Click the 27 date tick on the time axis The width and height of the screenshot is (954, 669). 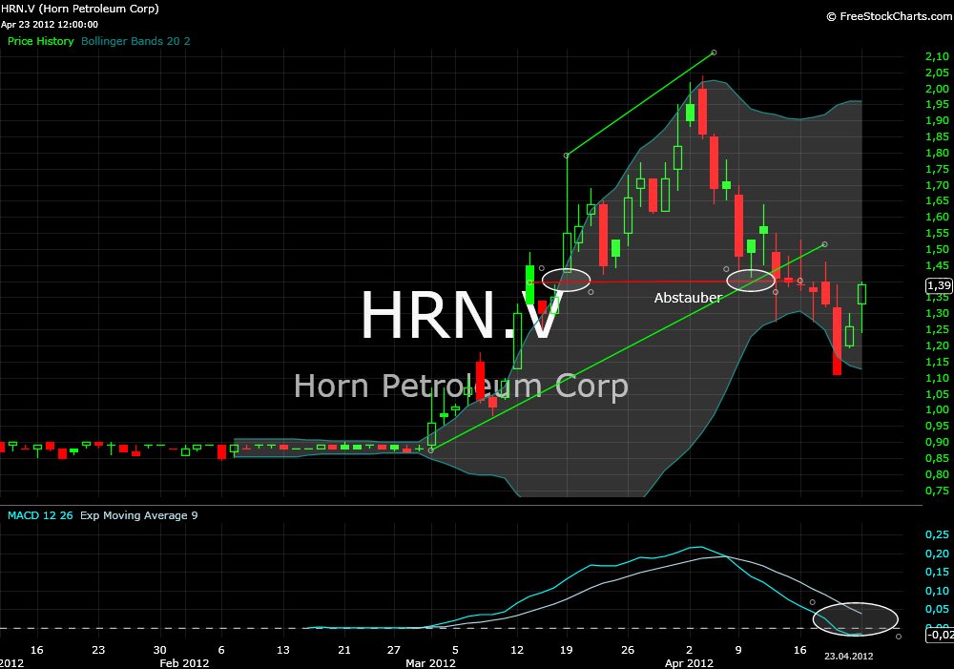[394, 650]
